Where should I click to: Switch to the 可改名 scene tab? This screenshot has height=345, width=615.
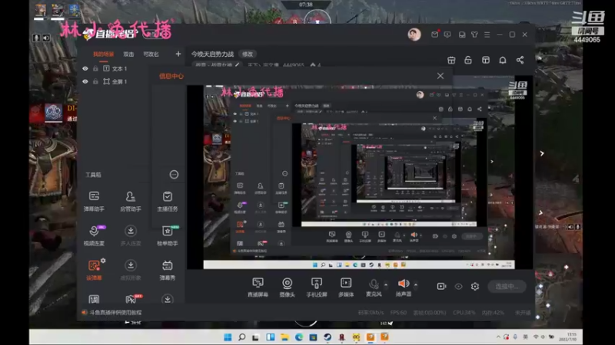click(x=151, y=54)
